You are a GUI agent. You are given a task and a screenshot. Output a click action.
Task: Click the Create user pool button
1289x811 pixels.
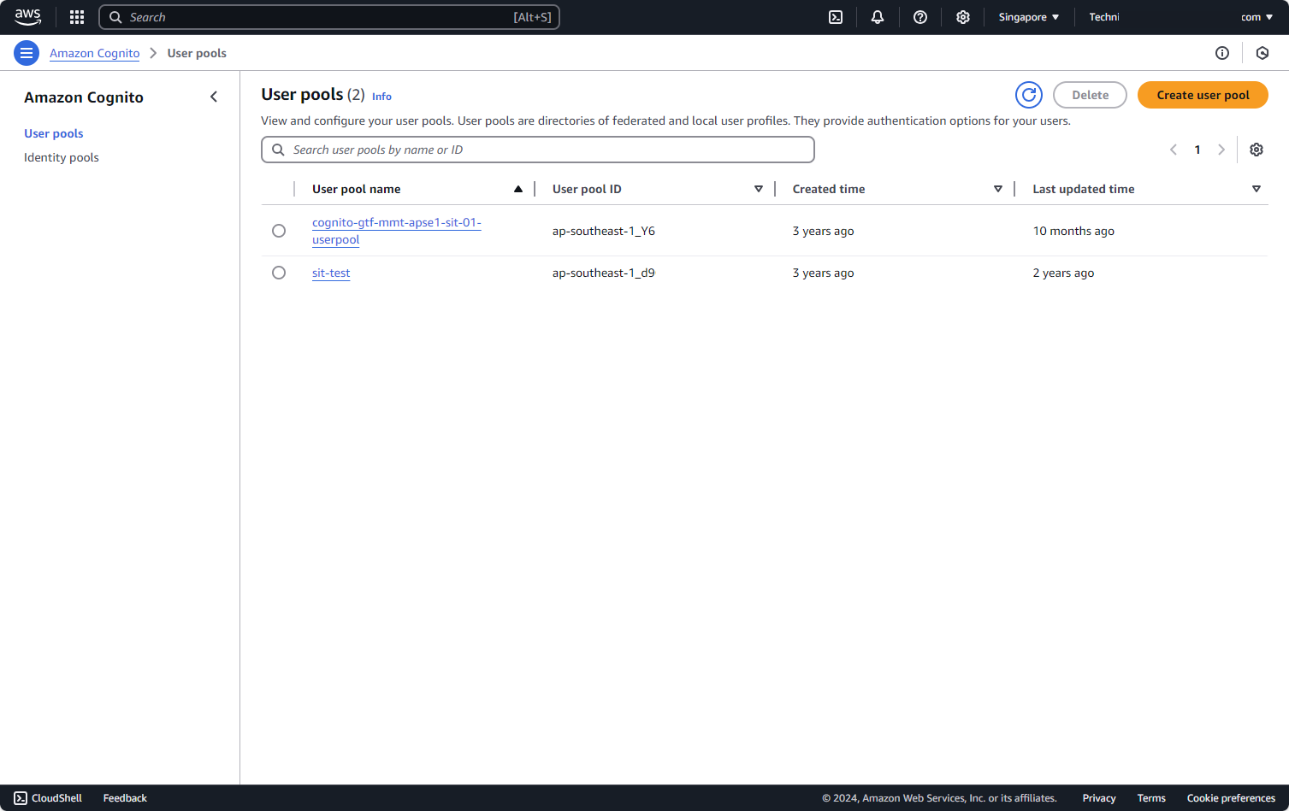[1203, 95]
